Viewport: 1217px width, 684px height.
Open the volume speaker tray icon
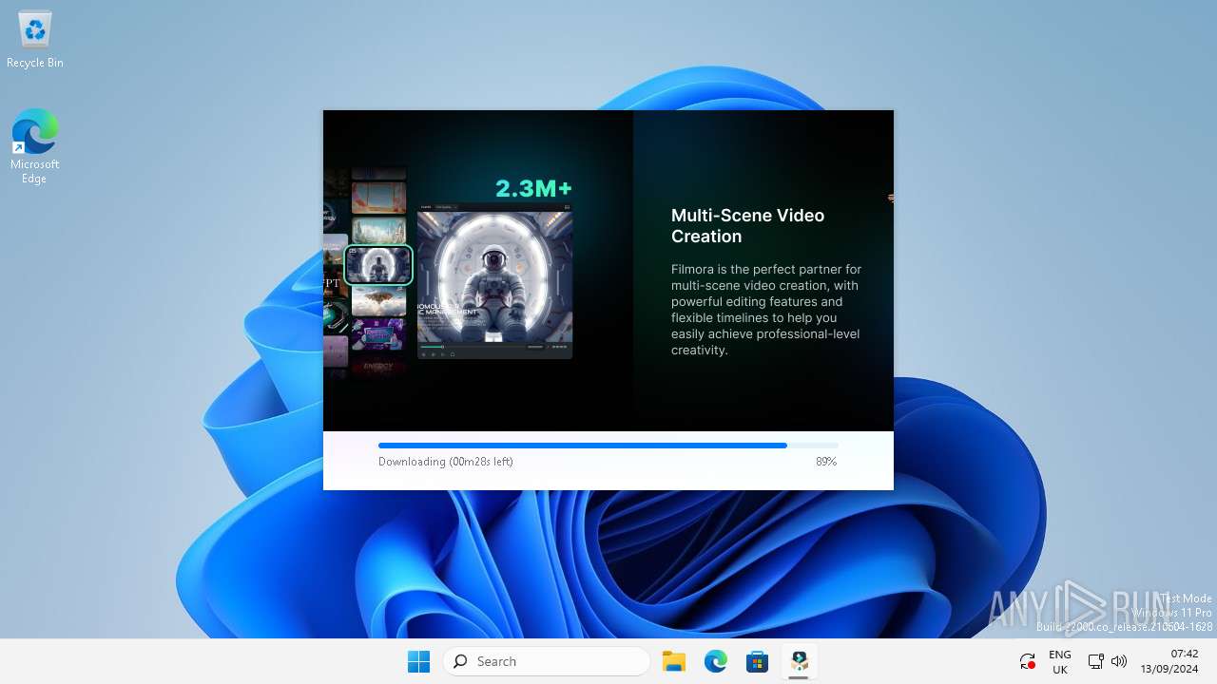click(1119, 661)
